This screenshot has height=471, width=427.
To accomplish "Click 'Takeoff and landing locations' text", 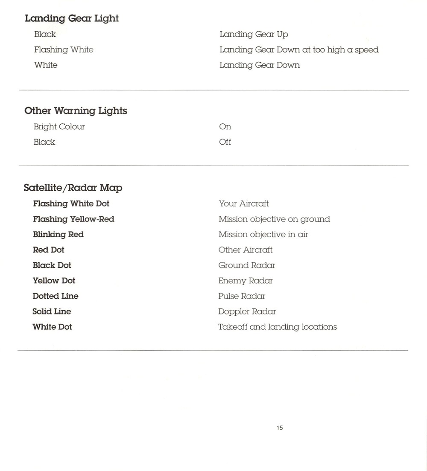I will (x=278, y=327).
